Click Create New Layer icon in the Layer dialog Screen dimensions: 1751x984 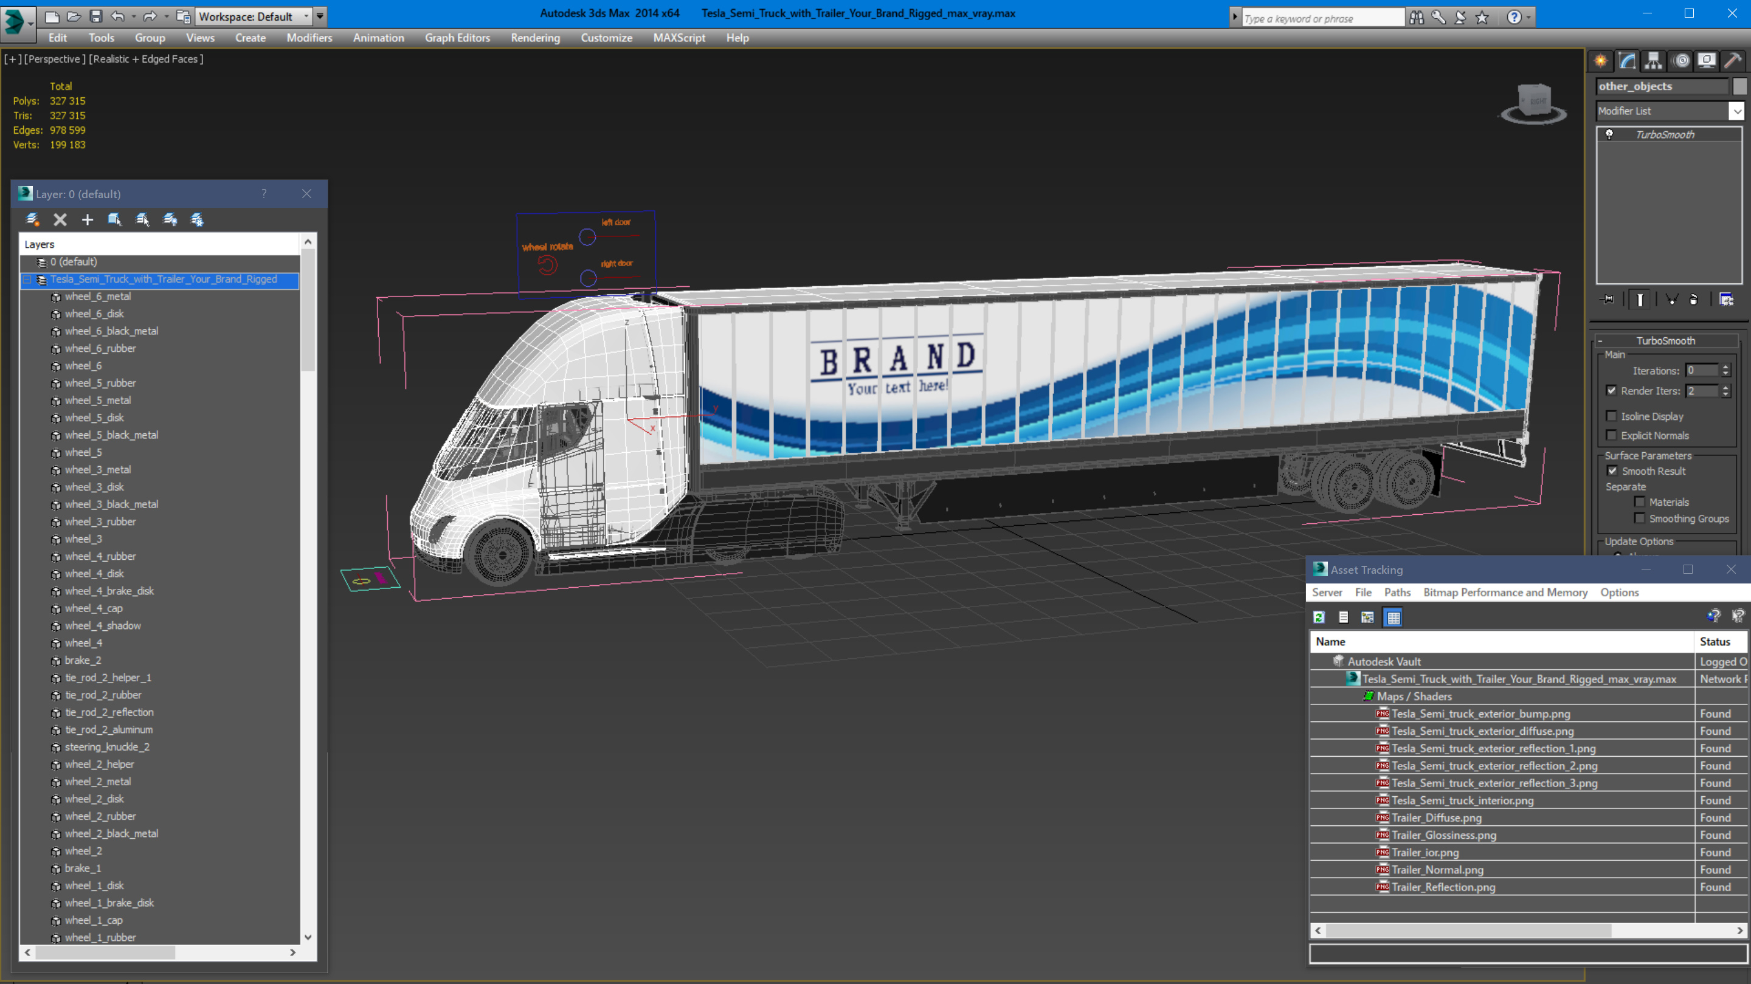click(x=33, y=219)
